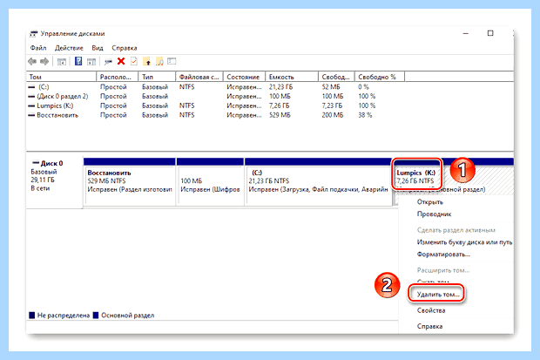The width and height of the screenshot is (540, 360).
Task: Click the Disk Management title bar icon
Action: [x=33, y=34]
